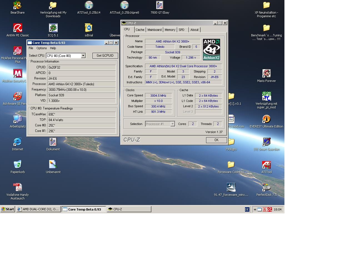Open the Benchmark's Tuning Test's folder
This screenshot has width=360, height=270.
coord(266,28)
